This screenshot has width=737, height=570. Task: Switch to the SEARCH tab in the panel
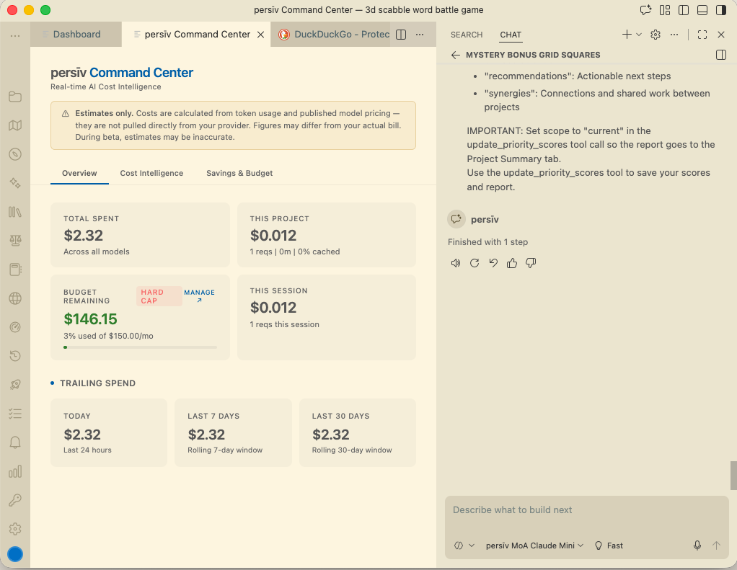click(x=466, y=35)
